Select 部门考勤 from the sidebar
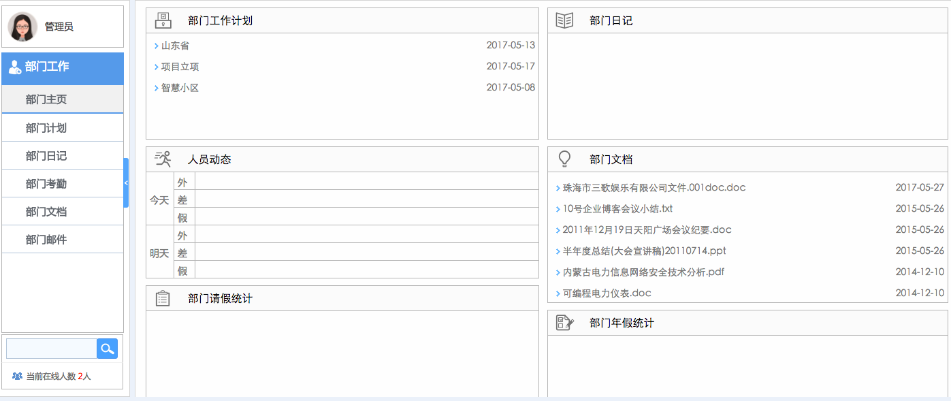The width and height of the screenshot is (951, 401). [46, 184]
